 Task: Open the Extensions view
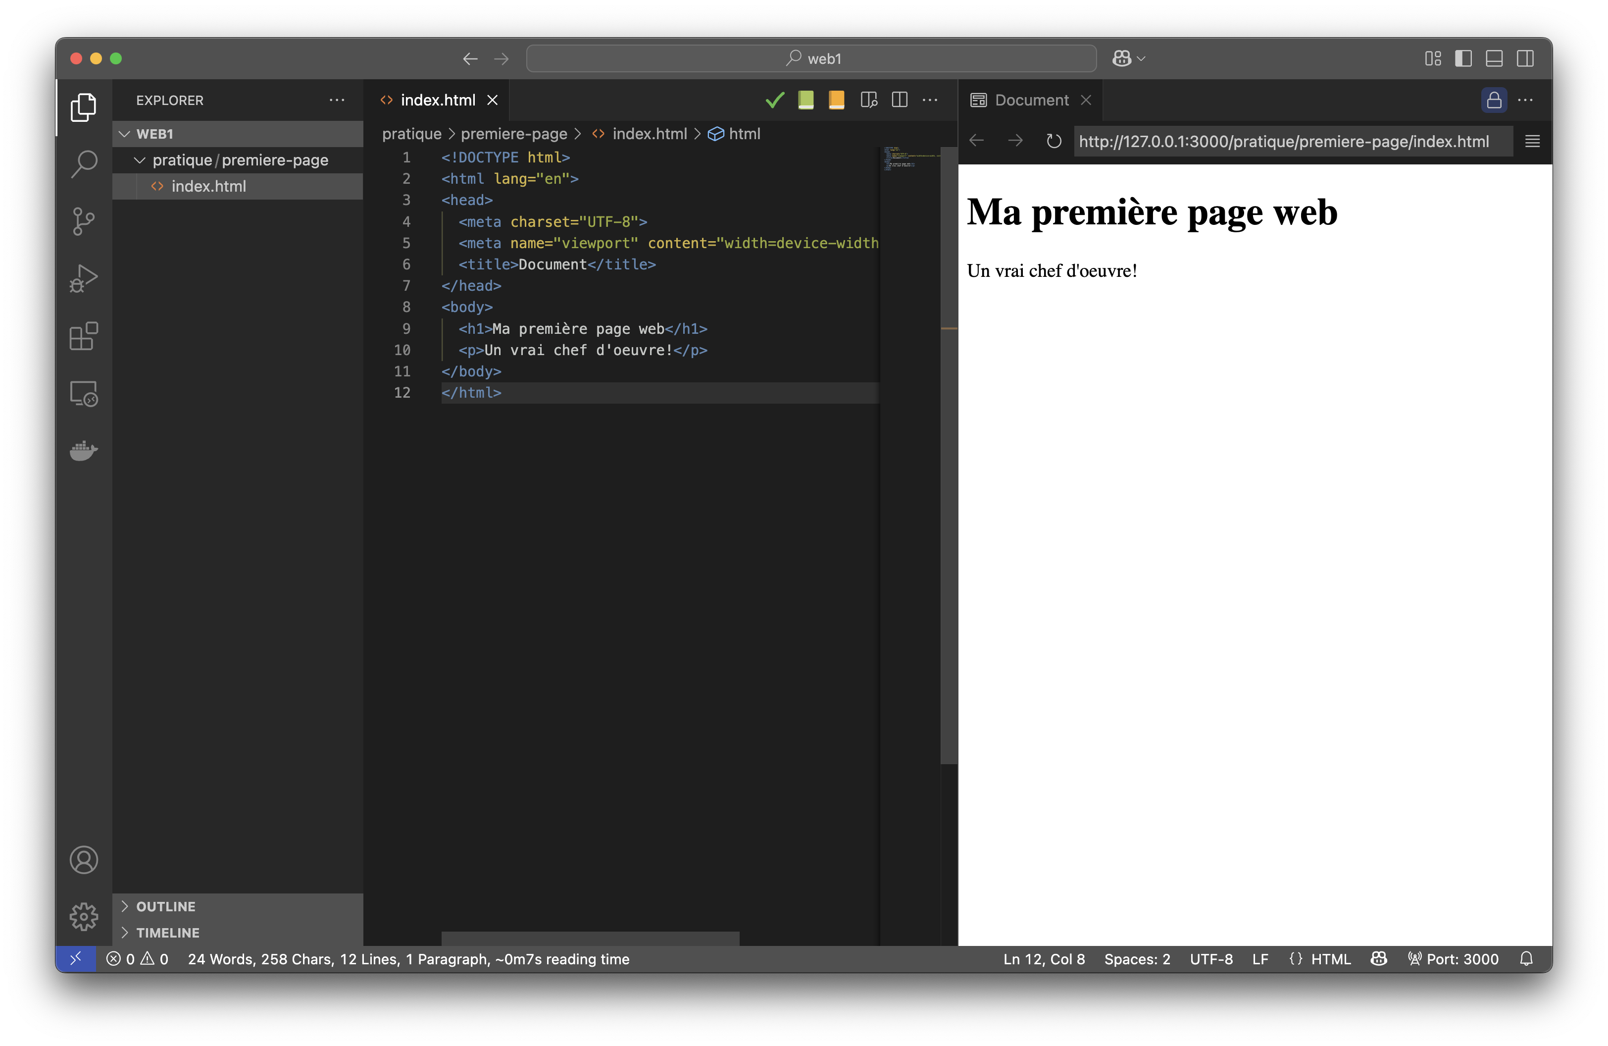[x=84, y=336]
